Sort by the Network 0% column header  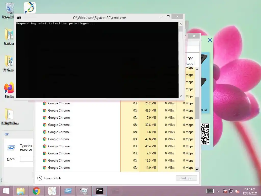coord(190,61)
